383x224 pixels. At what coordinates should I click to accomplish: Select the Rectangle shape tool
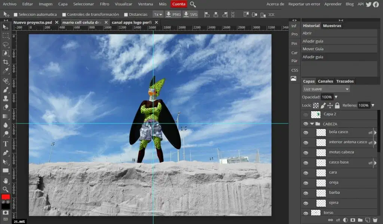[5, 171]
